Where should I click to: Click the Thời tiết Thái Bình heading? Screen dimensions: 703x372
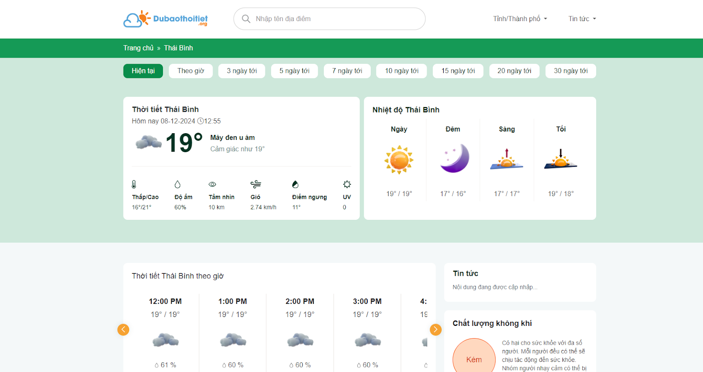tap(165, 109)
